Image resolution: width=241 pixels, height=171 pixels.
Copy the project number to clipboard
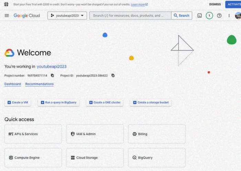pos(53,76)
